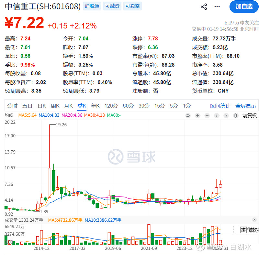
Task: Click the 微软拼 input method indicator
Action: pos(249,230)
